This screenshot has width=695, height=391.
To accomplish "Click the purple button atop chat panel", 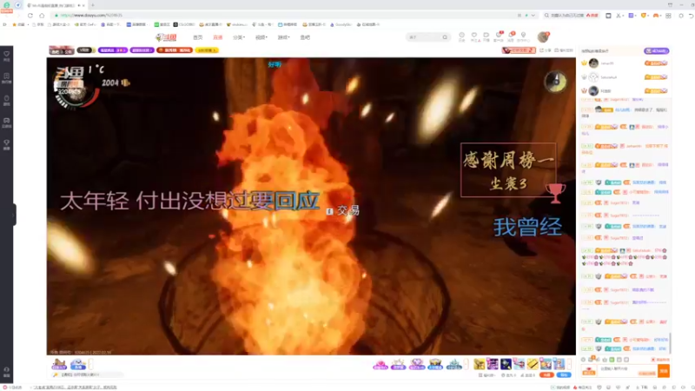I will pyautogui.click(x=657, y=51).
